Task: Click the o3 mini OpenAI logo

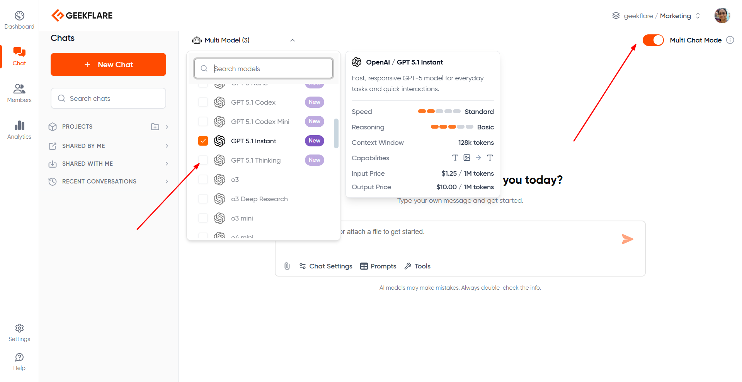Action: pos(220,218)
